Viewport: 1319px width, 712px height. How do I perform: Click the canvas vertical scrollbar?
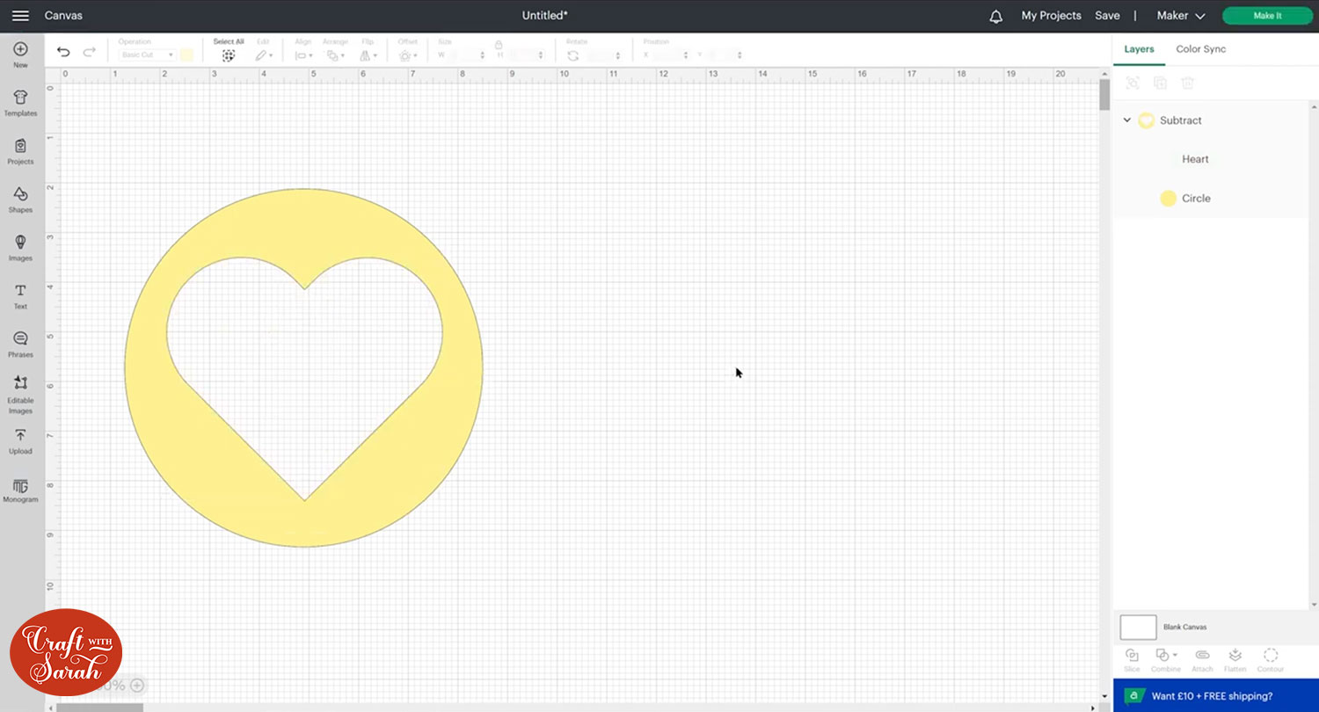[x=1104, y=95]
